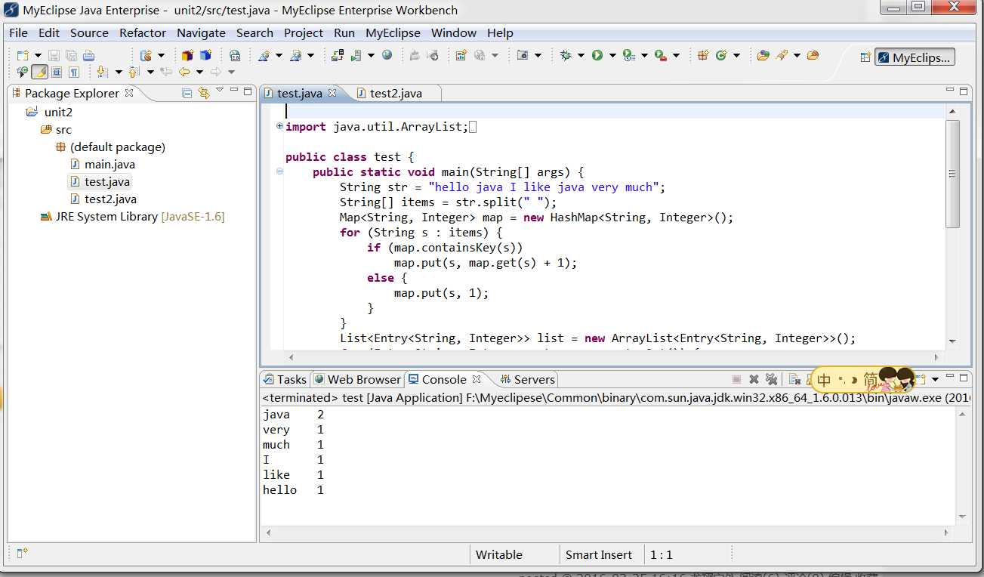The image size is (984, 577).
Task: Select main.java in Package Explorer
Action: [x=110, y=164]
